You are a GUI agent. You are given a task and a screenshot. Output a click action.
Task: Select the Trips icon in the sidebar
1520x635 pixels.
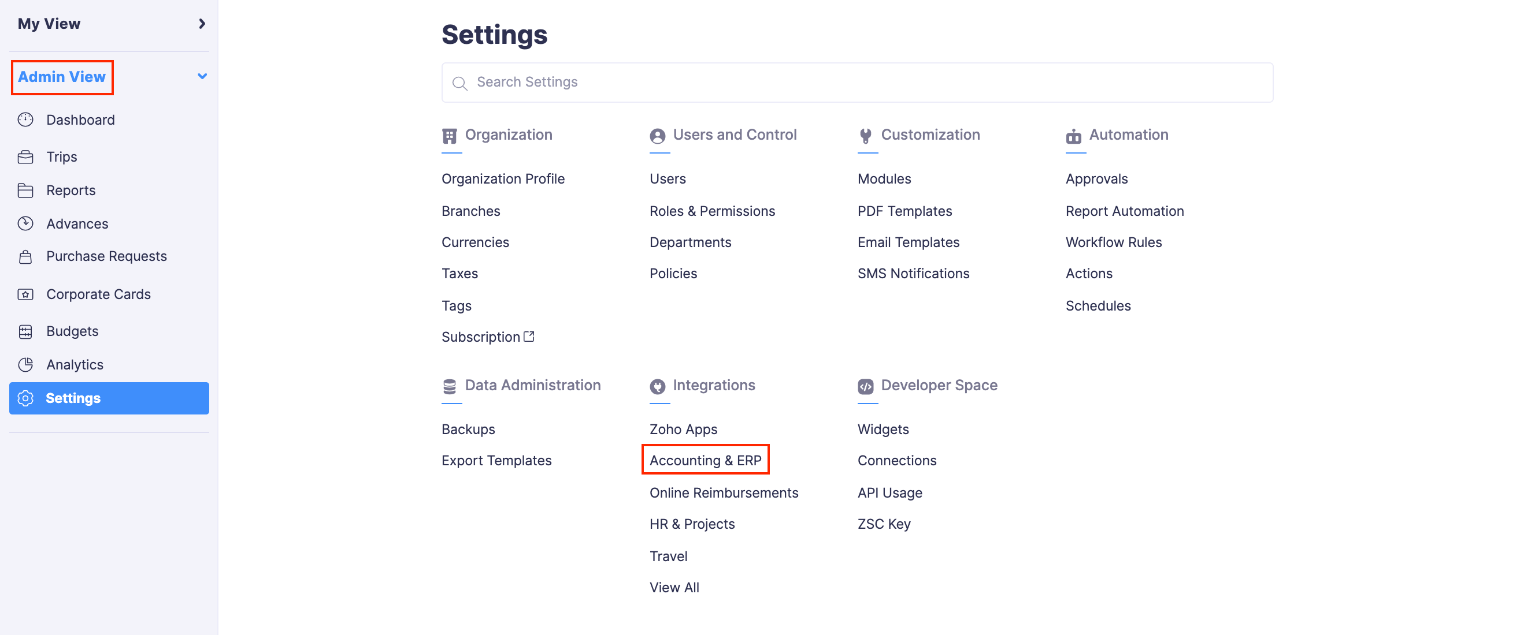pos(27,157)
